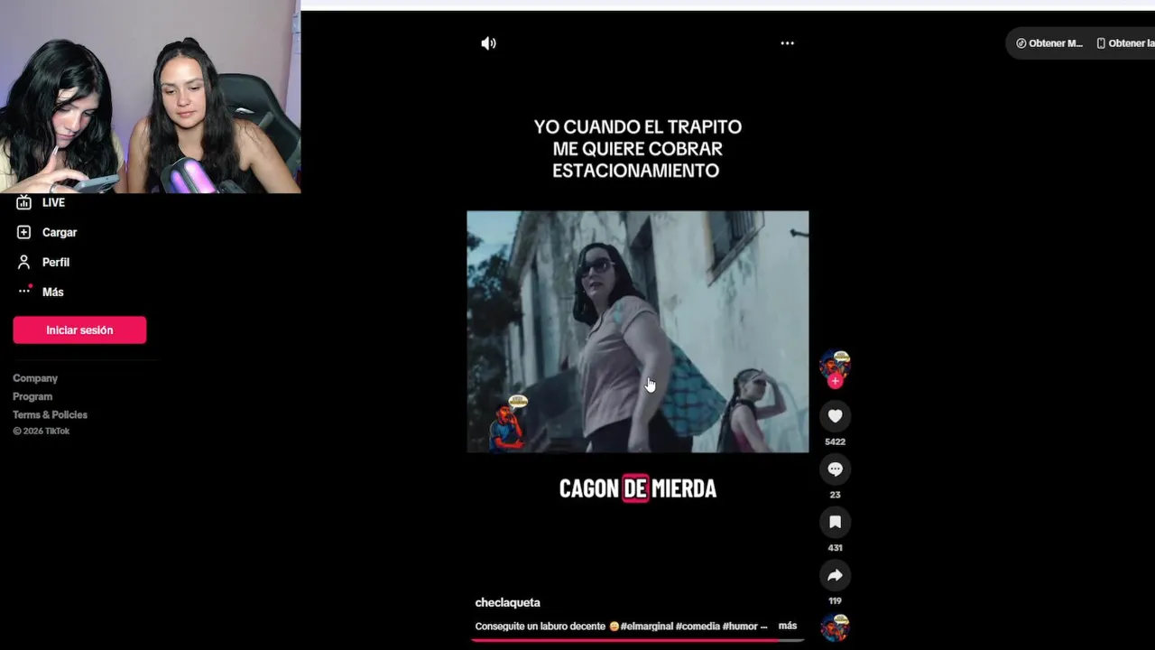The height and width of the screenshot is (650, 1155).
Task: Open the Cargar upload page
Action: pos(60,232)
